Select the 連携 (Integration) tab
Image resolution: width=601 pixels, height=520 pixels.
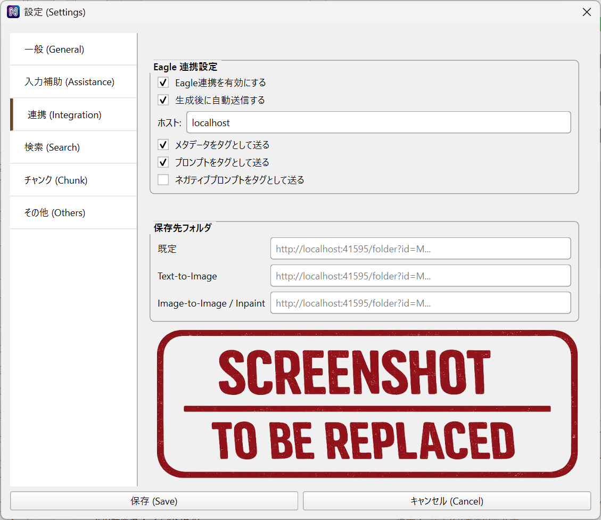(73, 115)
